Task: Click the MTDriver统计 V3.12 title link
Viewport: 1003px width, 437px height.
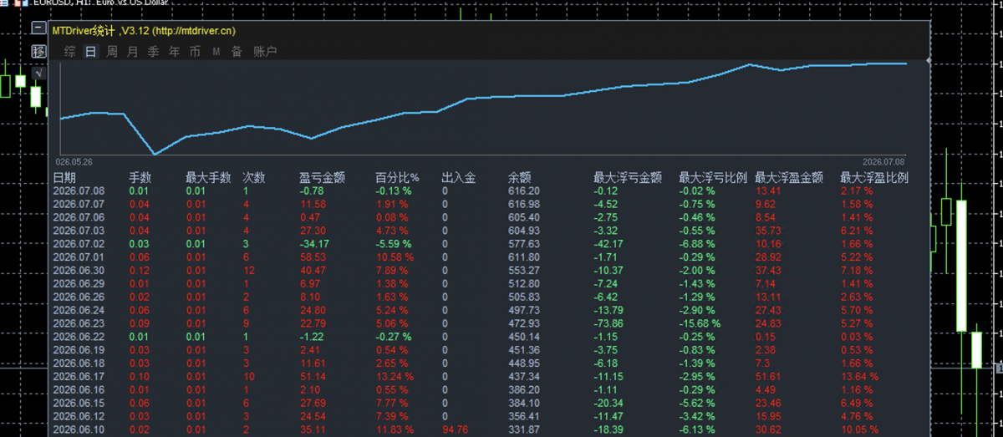Action: [x=144, y=31]
